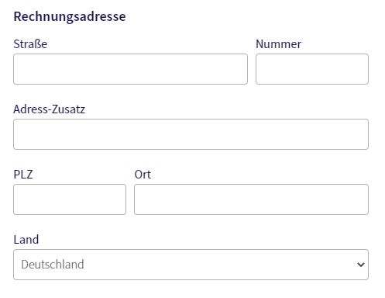Click the chevron arrow in Land selector

coord(361,265)
